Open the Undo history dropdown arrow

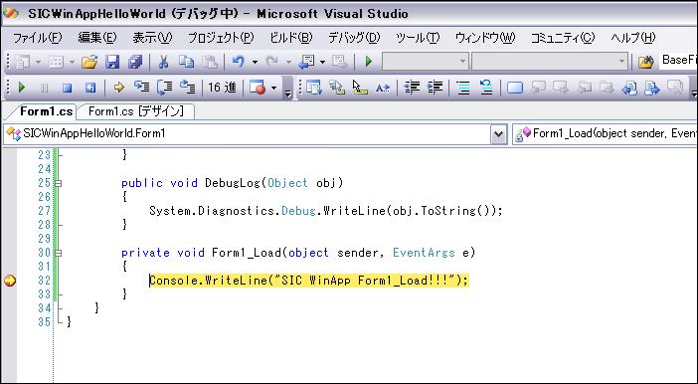[255, 62]
